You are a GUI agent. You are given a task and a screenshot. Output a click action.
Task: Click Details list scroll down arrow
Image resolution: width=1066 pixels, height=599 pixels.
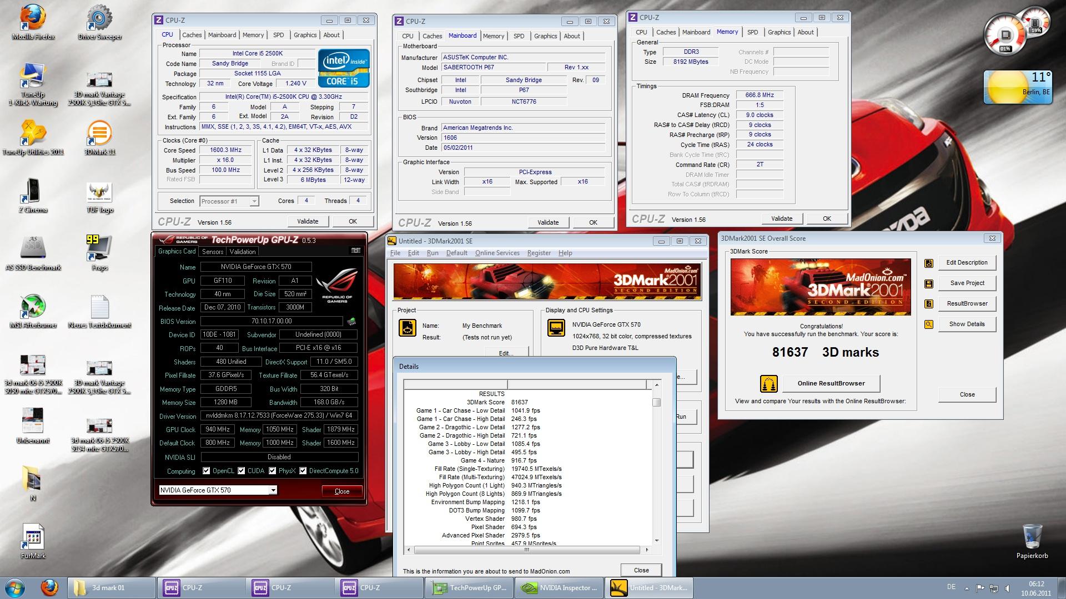pyautogui.click(x=657, y=540)
